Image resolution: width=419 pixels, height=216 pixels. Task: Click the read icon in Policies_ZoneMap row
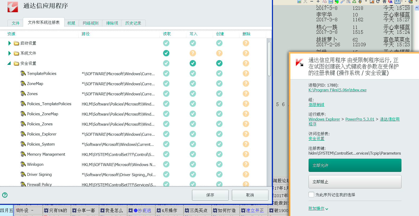coord(166,114)
